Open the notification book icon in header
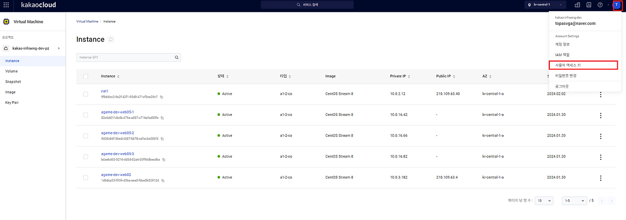 (x=588, y=5)
